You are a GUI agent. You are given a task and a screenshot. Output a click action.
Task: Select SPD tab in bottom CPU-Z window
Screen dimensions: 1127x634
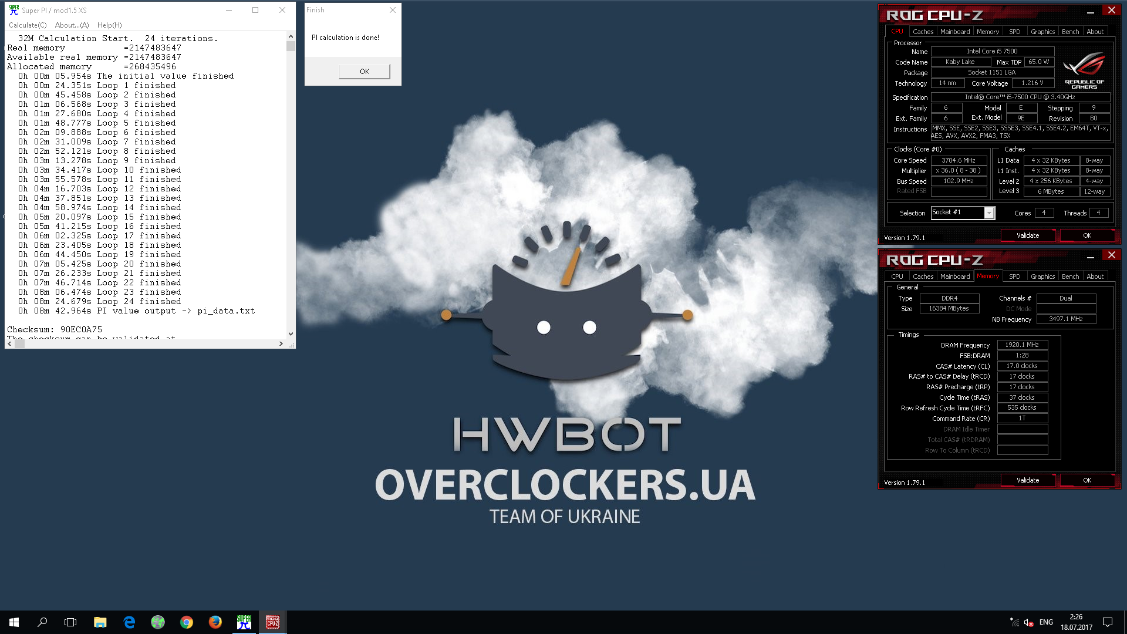(1015, 276)
